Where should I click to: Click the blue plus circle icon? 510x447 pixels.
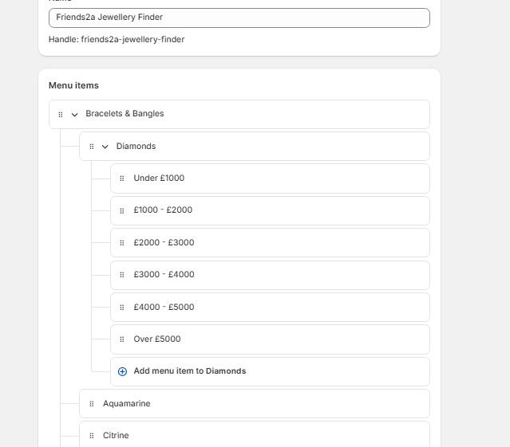click(122, 371)
